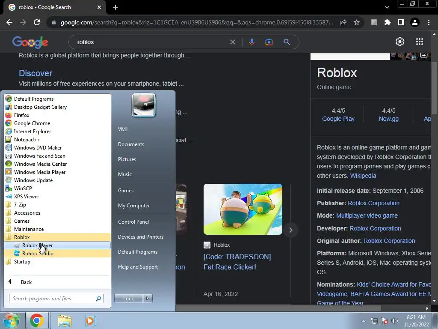Share this page via address bar icon
Screen dimensions: 438x329
tap(343, 22)
